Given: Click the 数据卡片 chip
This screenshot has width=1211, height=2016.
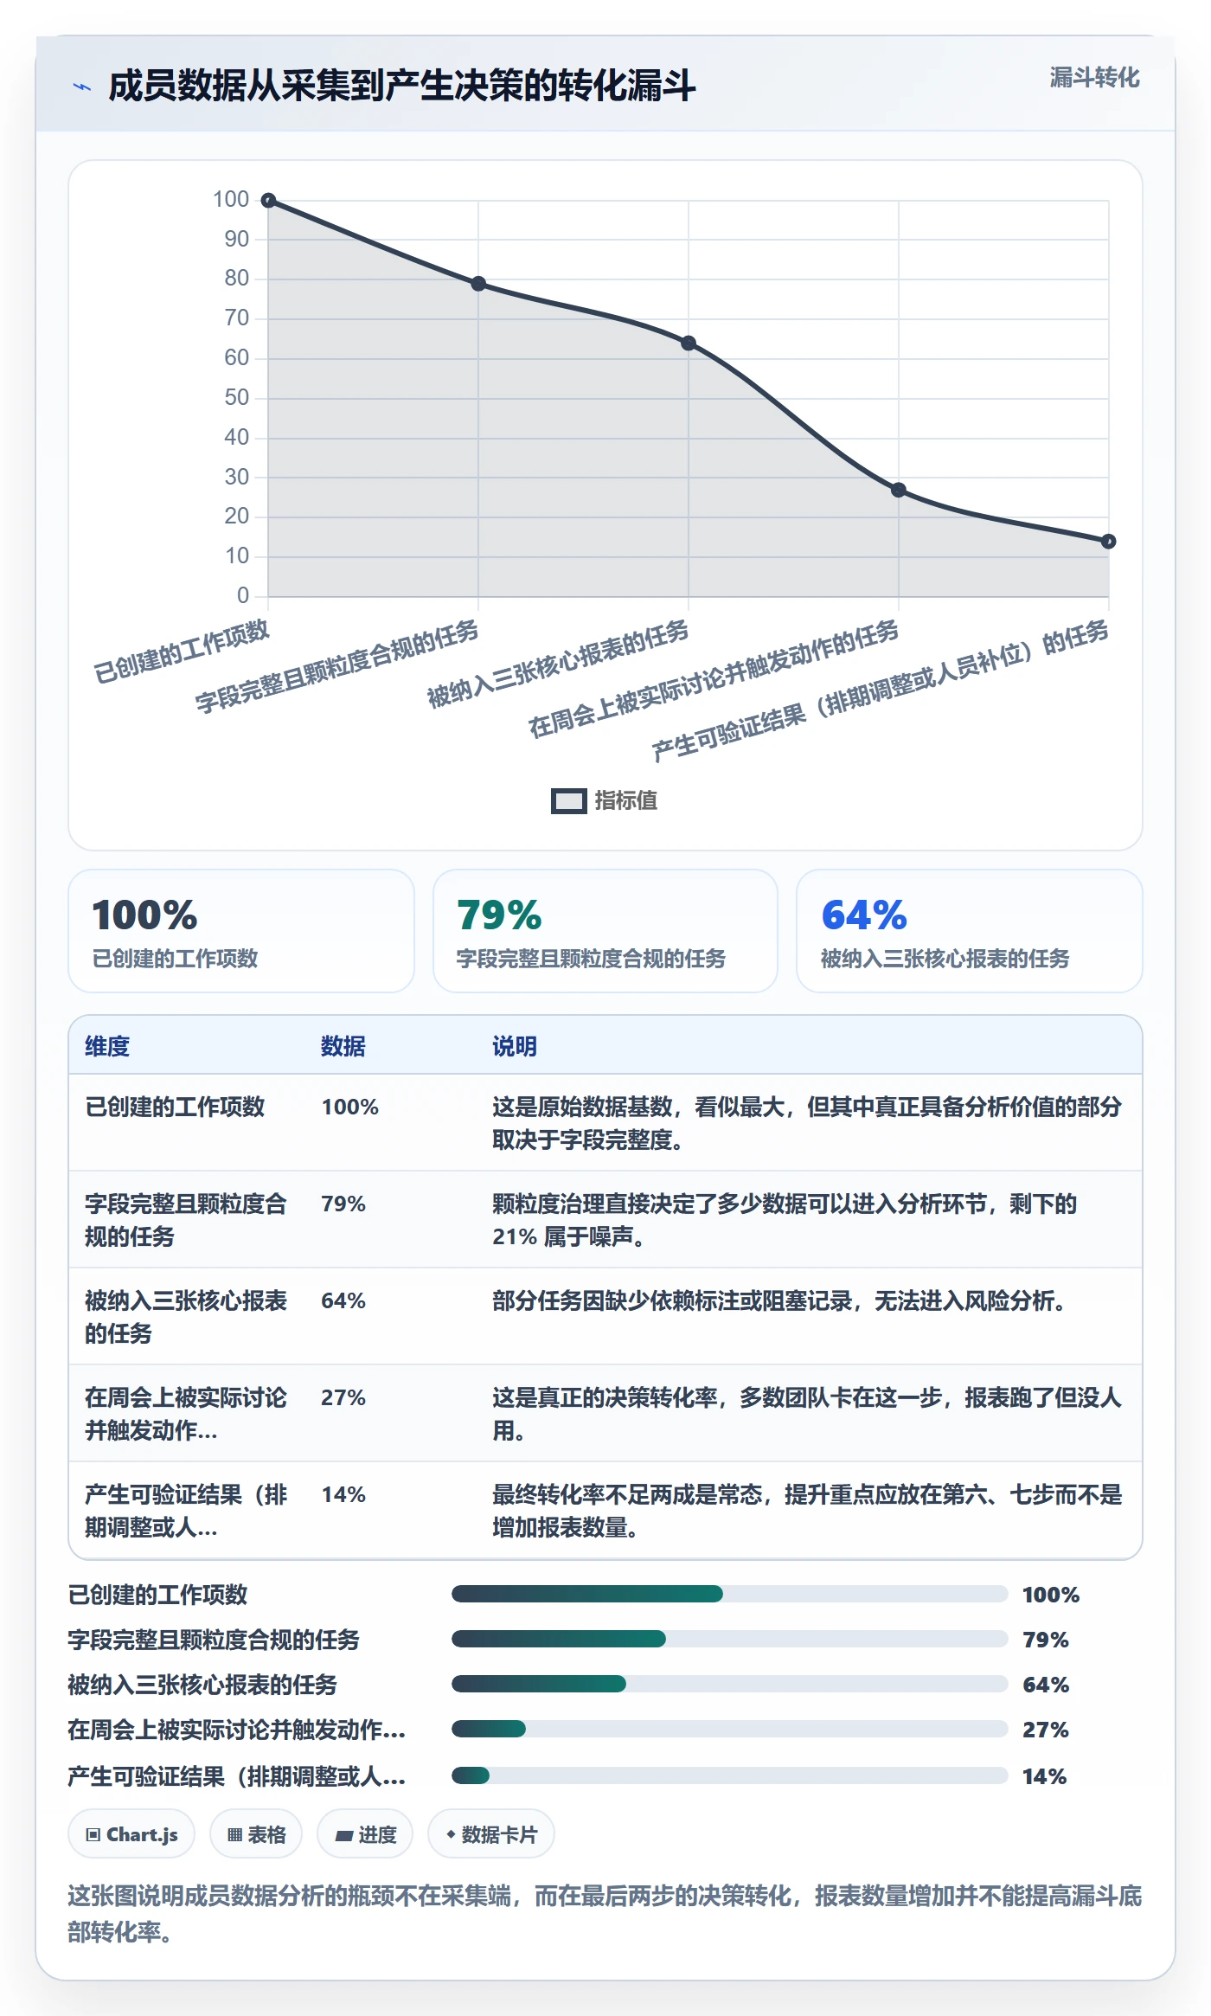Looking at the screenshot, I should point(491,1834).
